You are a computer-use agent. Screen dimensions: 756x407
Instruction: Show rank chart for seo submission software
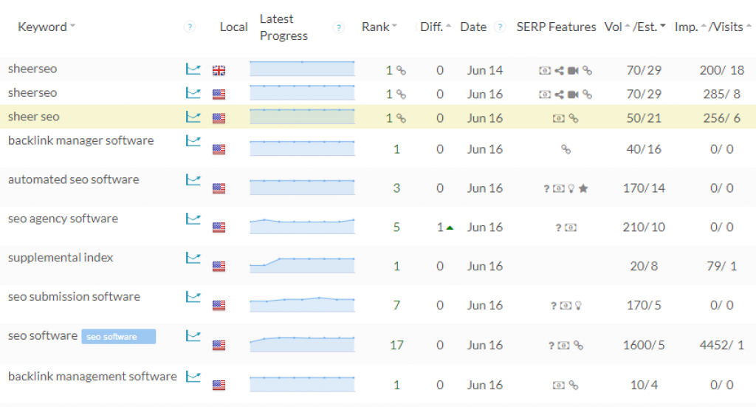click(x=193, y=297)
